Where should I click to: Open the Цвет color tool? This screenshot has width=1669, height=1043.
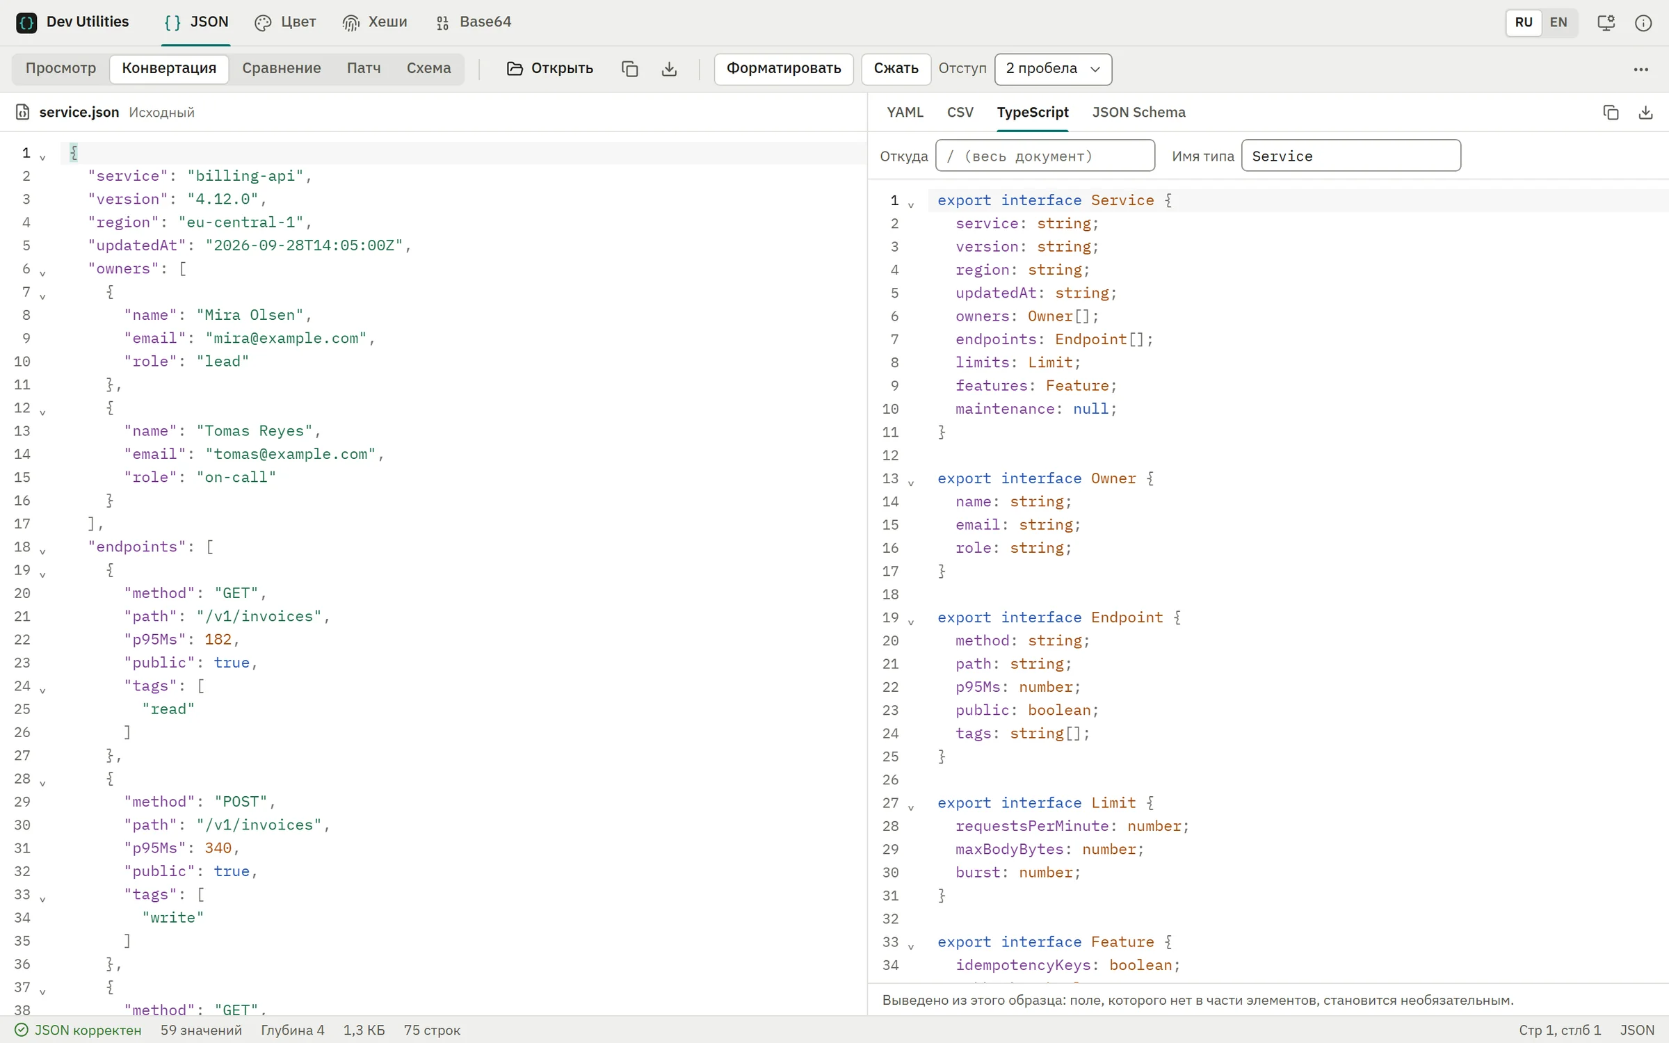(285, 22)
